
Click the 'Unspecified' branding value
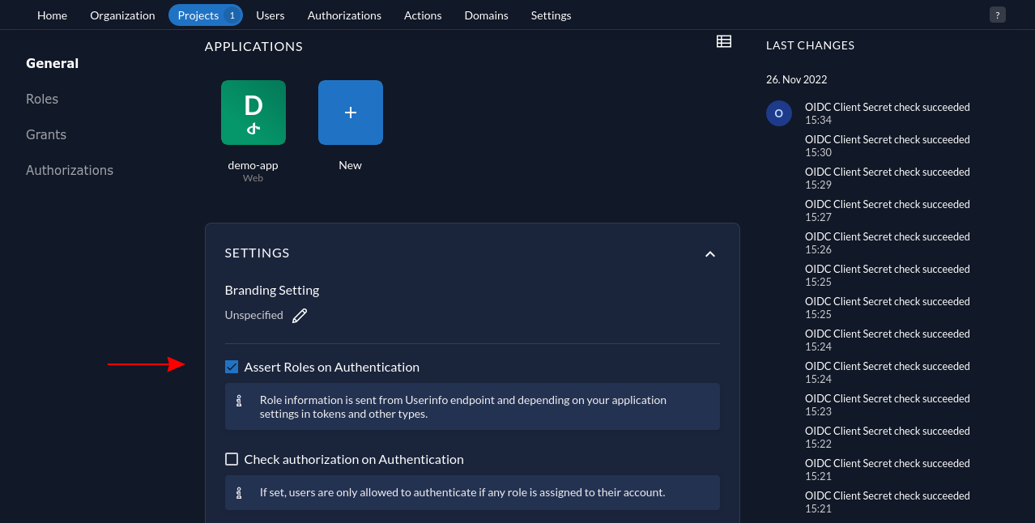coord(254,315)
